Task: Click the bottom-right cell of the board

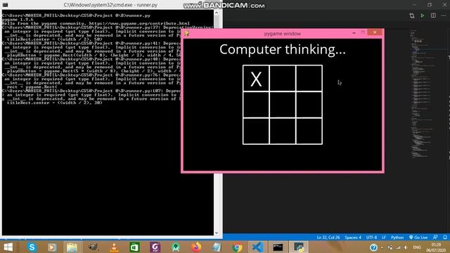Action: click(x=309, y=131)
